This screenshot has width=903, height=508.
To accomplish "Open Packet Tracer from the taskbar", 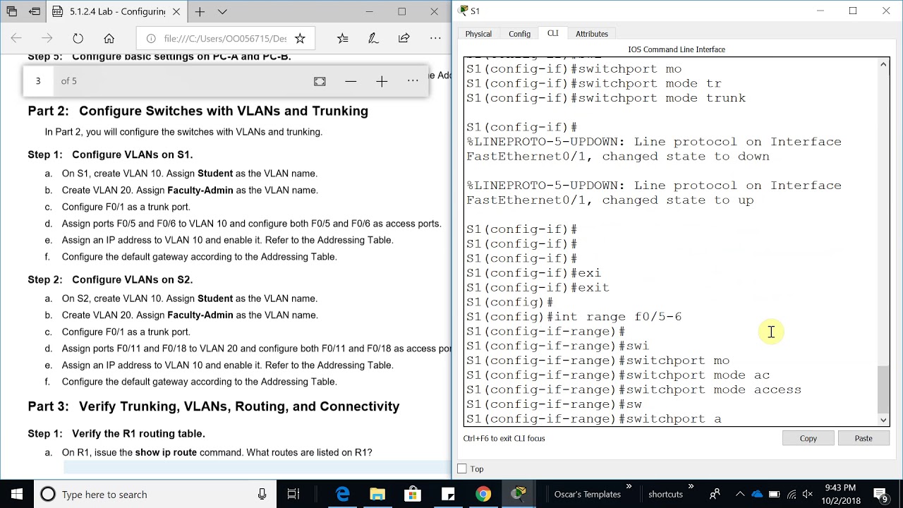I will tap(519, 494).
